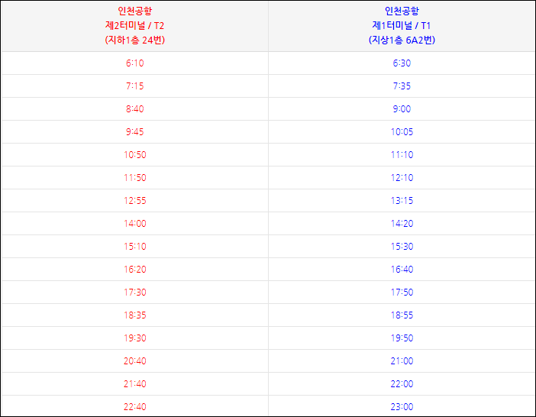The height and width of the screenshot is (417, 536).
Task: Click the 16:20 red entry
Action: point(134,270)
